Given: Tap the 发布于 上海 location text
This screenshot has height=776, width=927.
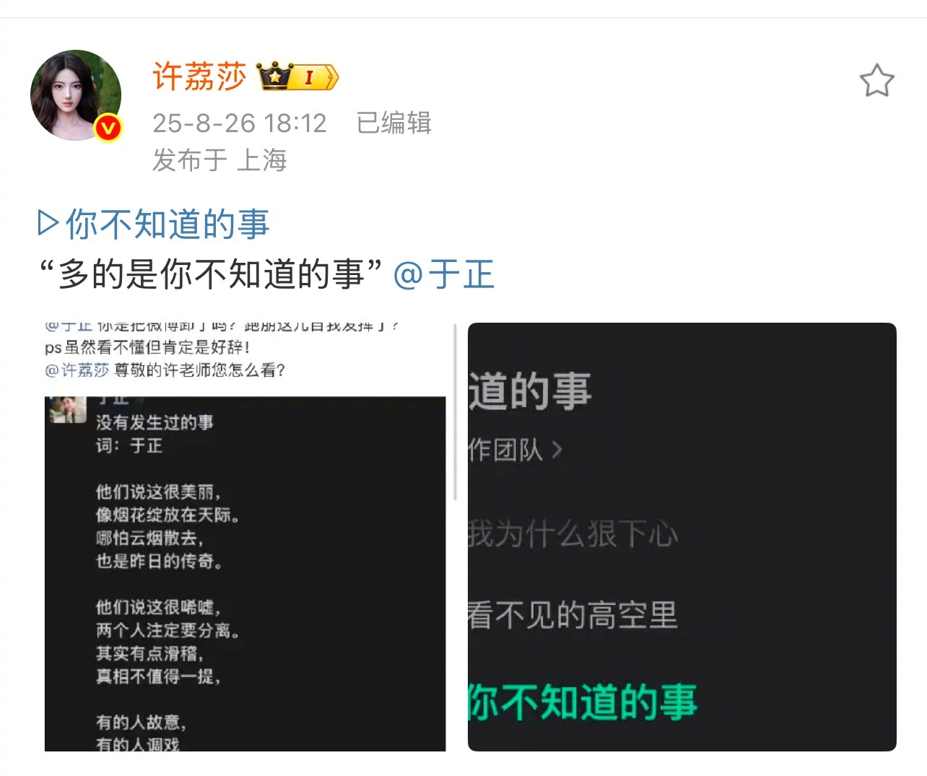Looking at the screenshot, I should pyautogui.click(x=219, y=160).
